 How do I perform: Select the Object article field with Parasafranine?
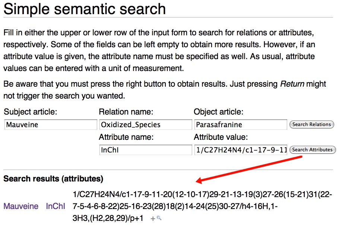[240, 125]
